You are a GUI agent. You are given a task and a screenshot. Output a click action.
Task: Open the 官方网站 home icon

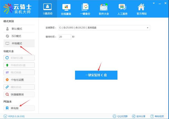[x=141, y=9]
